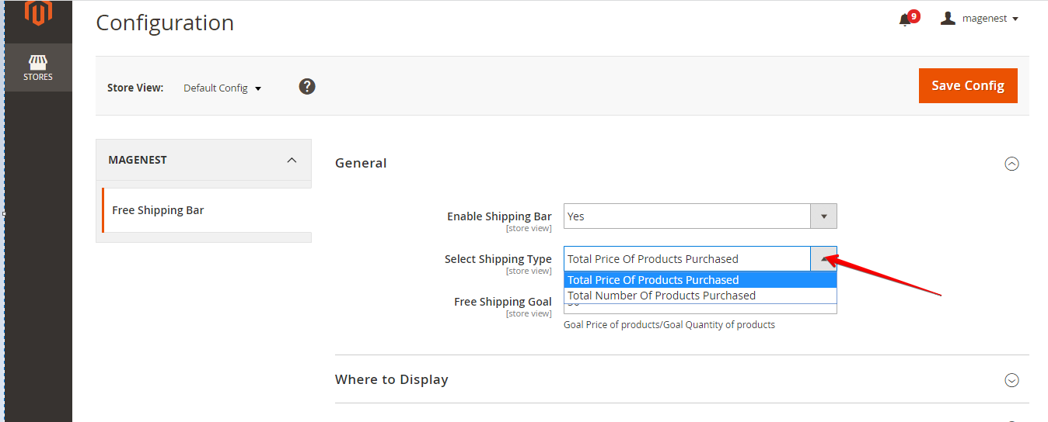Open the notifications bell icon
The image size is (1048, 422).
tap(905, 19)
